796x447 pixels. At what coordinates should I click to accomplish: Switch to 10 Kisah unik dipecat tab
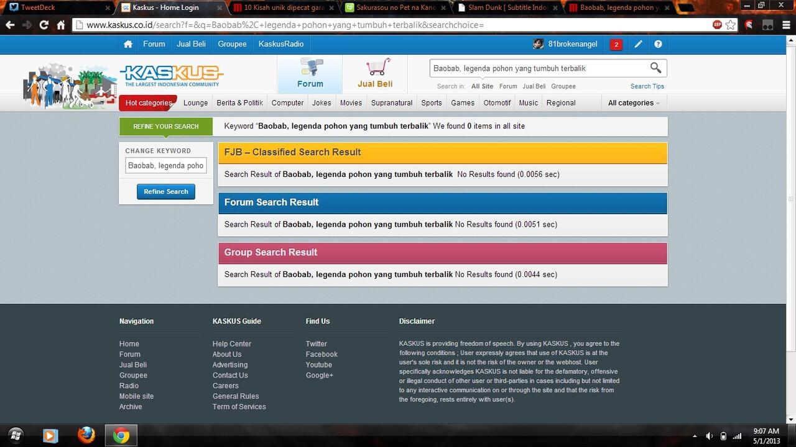click(284, 7)
